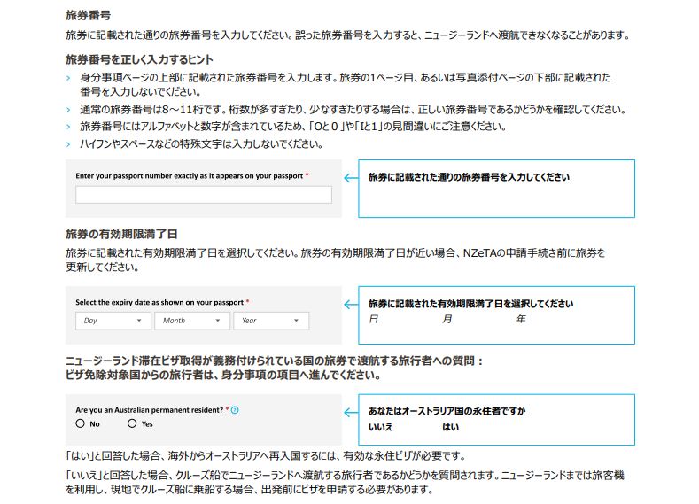Click 'Are you an Australian permanent resident?' label

tap(150, 410)
